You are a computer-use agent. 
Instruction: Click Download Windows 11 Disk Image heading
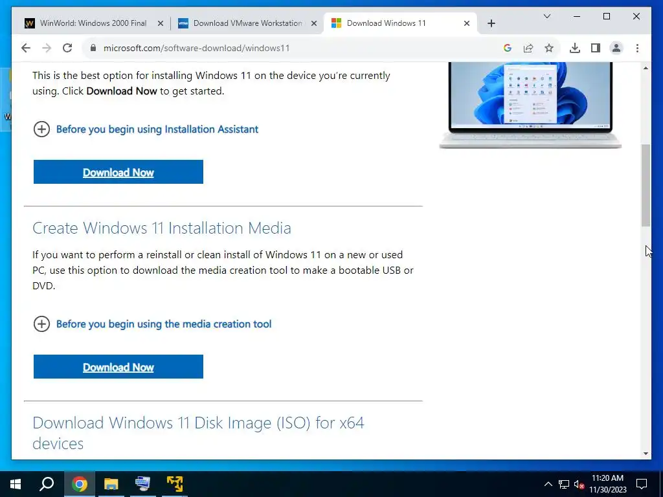[x=198, y=433]
